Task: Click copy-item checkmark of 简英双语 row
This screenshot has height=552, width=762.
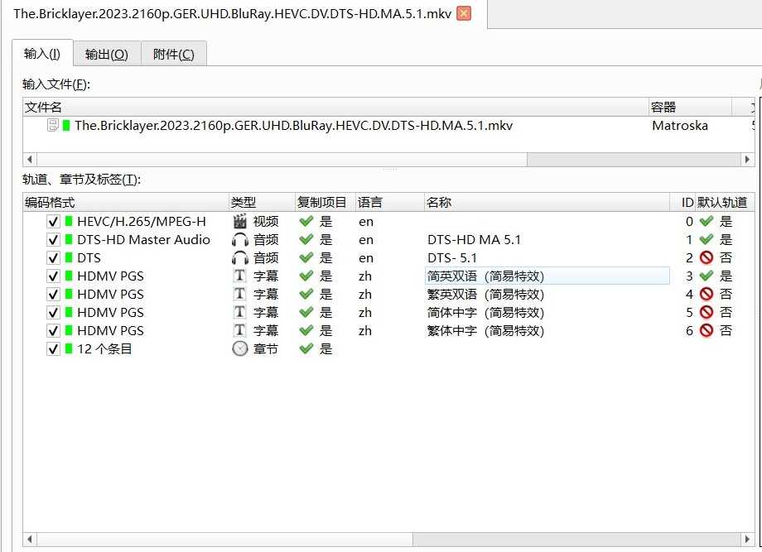Action: (306, 276)
